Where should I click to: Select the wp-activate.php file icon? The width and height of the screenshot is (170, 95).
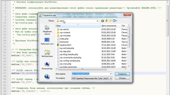[58, 48]
